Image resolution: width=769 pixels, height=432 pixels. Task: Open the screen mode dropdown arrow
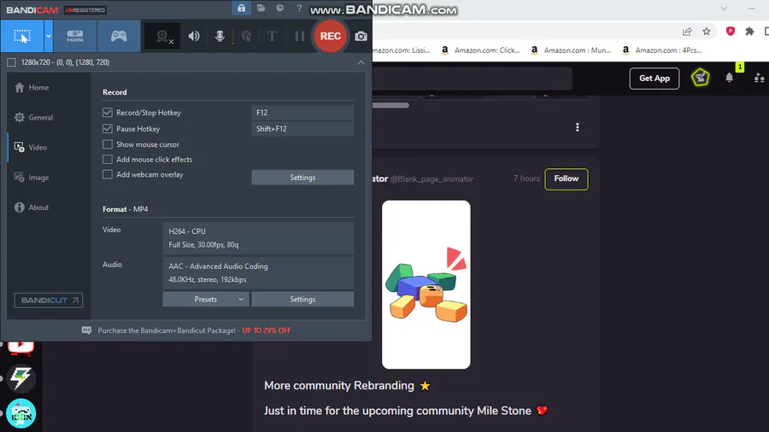(49, 36)
